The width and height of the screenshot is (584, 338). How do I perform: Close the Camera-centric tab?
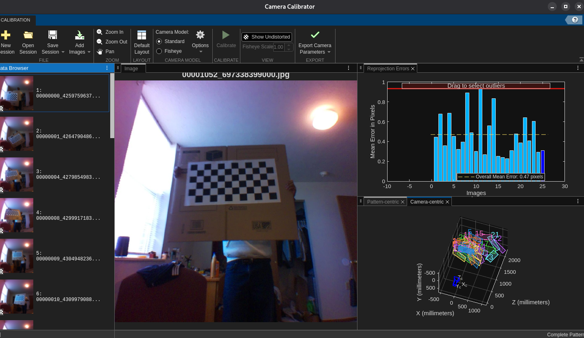(447, 202)
